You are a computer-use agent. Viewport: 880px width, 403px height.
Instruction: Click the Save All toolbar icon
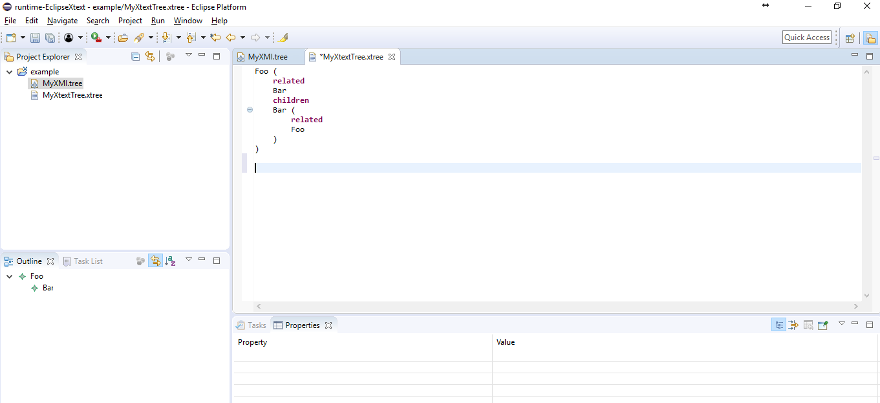tap(49, 38)
